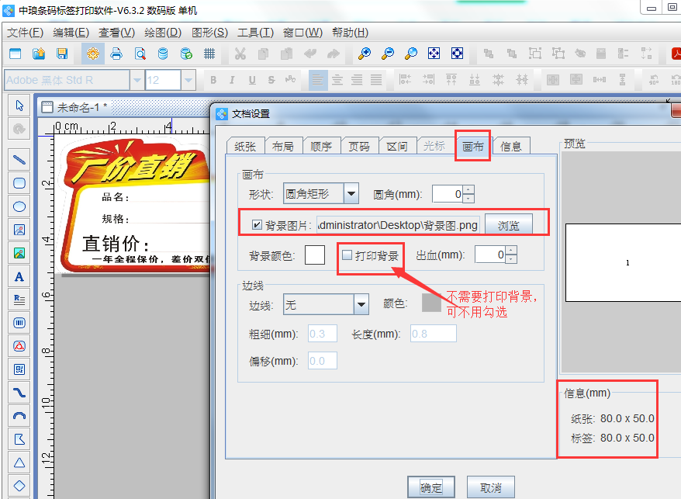Open the 形状 shape dropdown showing 圆角矩形

351,192
